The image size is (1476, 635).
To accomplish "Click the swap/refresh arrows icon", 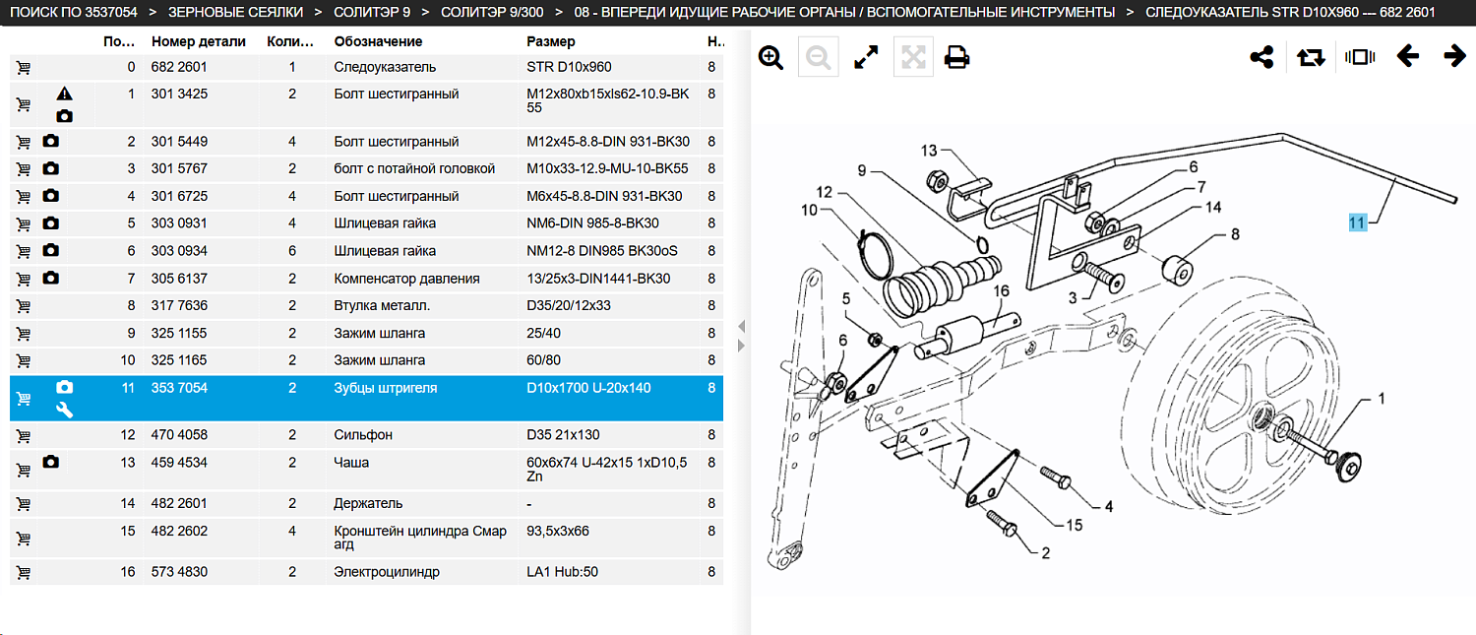I will pos(1311,58).
